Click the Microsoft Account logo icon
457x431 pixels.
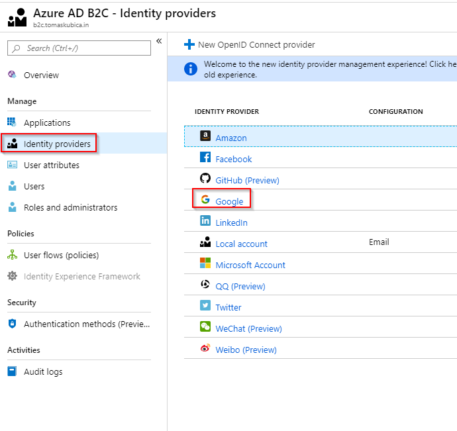click(205, 263)
